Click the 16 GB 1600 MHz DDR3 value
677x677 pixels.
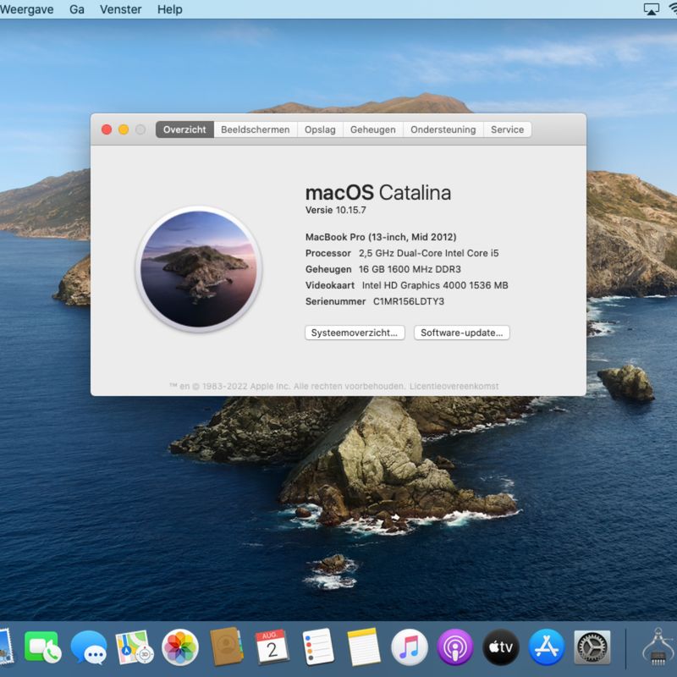(x=410, y=269)
